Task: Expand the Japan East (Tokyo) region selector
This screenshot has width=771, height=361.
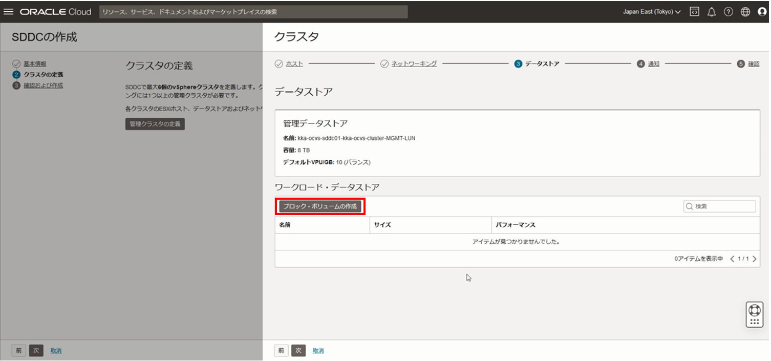Action: coord(651,12)
